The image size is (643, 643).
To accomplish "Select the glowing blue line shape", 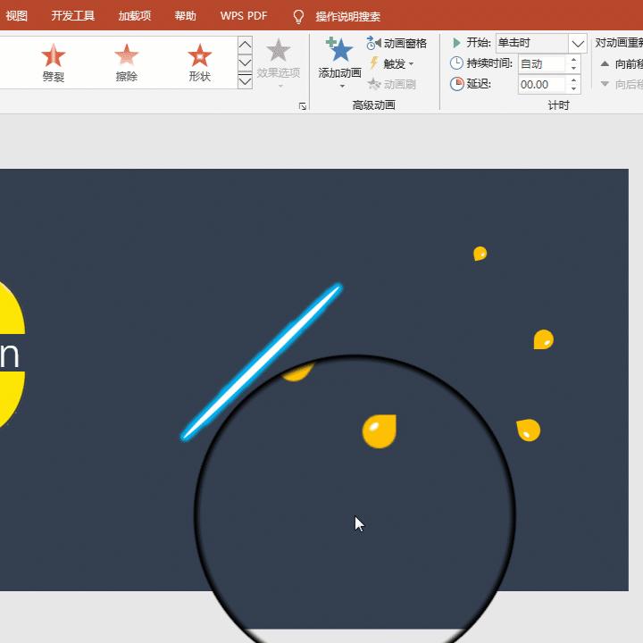I will click(262, 362).
